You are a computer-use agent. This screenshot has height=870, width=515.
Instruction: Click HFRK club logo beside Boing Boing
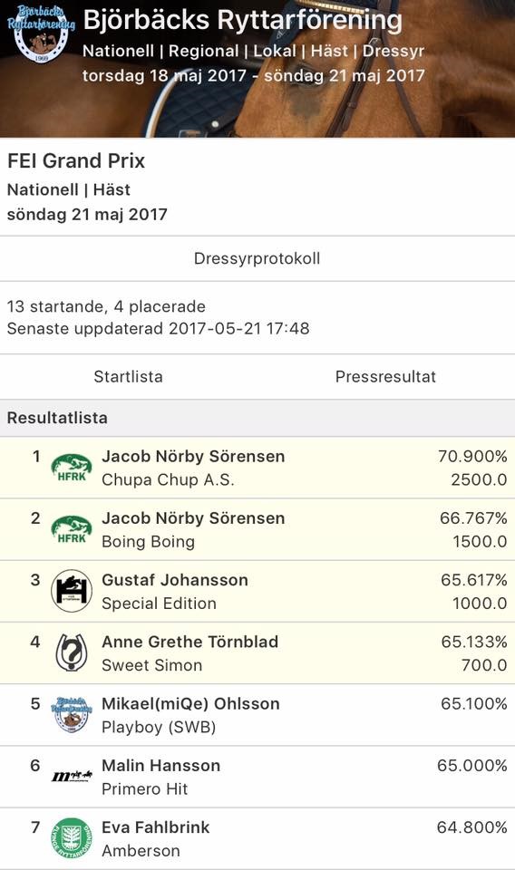tap(71, 529)
